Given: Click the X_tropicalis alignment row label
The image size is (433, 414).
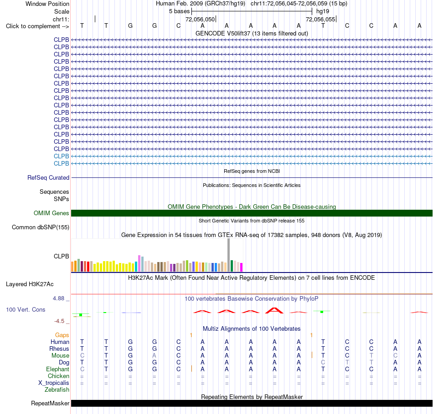Looking at the screenshot, I should [x=54, y=383].
